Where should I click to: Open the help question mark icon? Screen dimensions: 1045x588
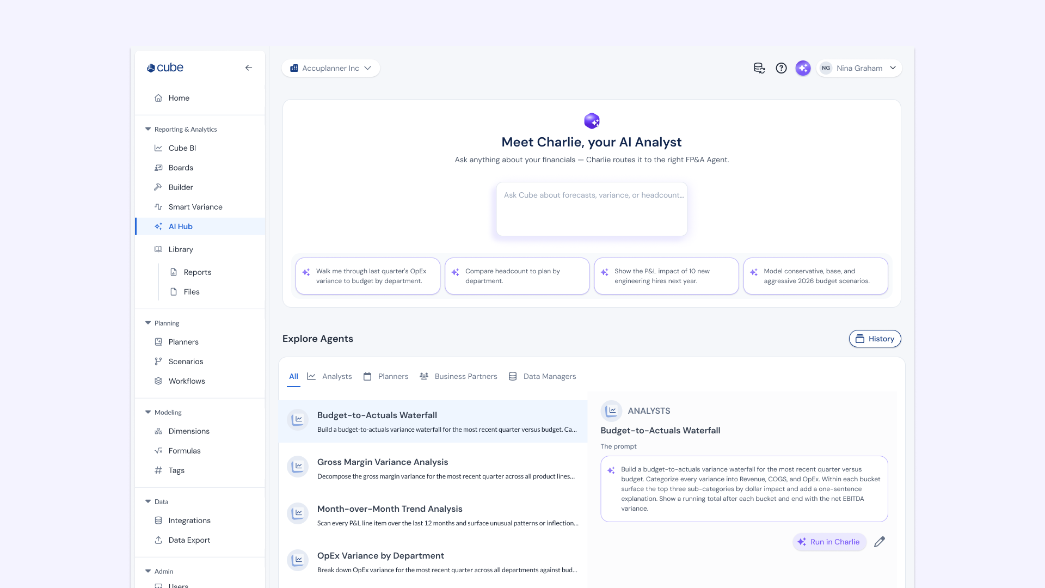point(781,68)
